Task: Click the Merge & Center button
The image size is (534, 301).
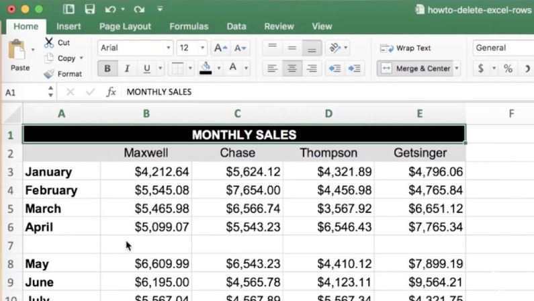Action: pyautogui.click(x=414, y=69)
